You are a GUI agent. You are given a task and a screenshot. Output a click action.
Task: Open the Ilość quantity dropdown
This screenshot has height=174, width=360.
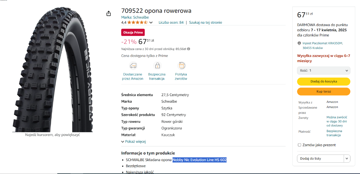(324, 70)
